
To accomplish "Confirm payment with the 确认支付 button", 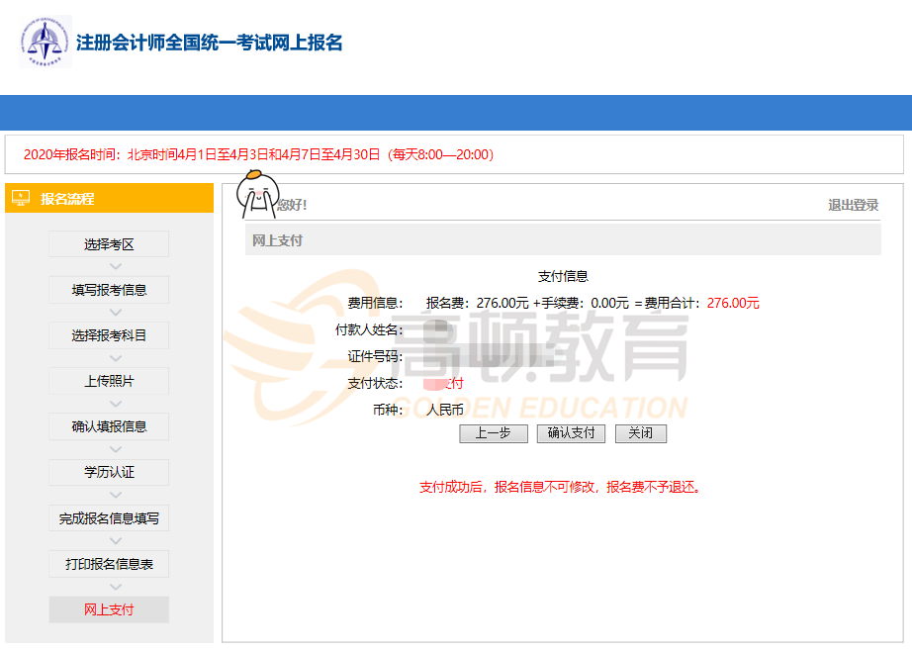I will (x=571, y=433).
